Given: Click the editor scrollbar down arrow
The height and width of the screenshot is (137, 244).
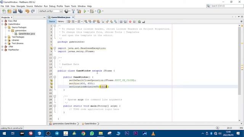Looking at the screenshot, I should [x=239, y=120].
